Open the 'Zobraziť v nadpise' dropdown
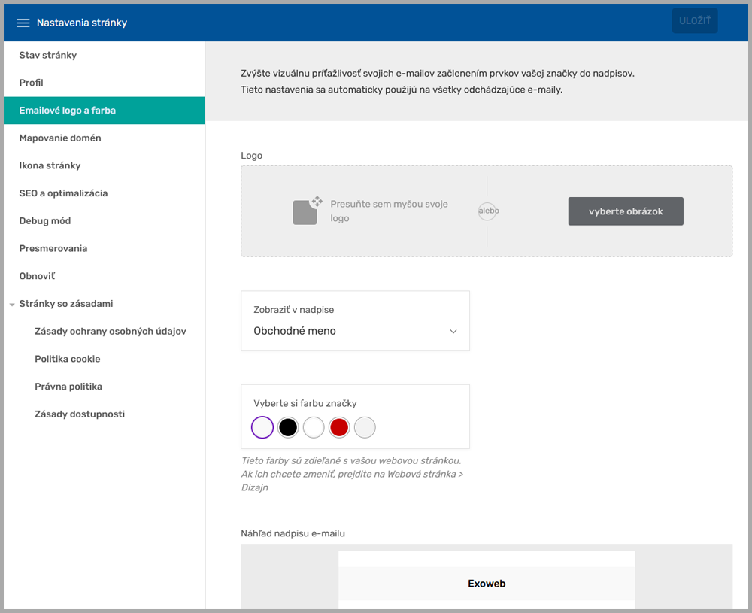 tap(355, 321)
